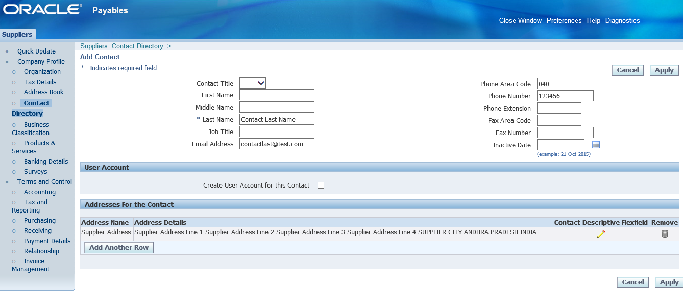Open the Contact Title dropdown
Image resolution: width=683 pixels, height=291 pixels.
click(253, 83)
